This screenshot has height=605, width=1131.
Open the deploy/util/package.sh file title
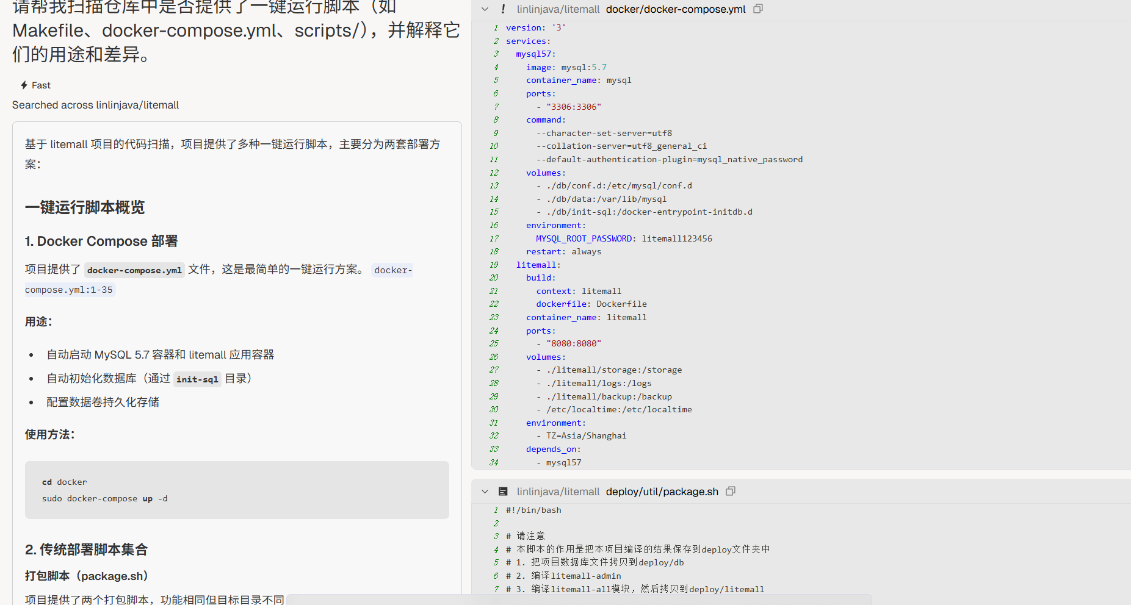point(662,492)
